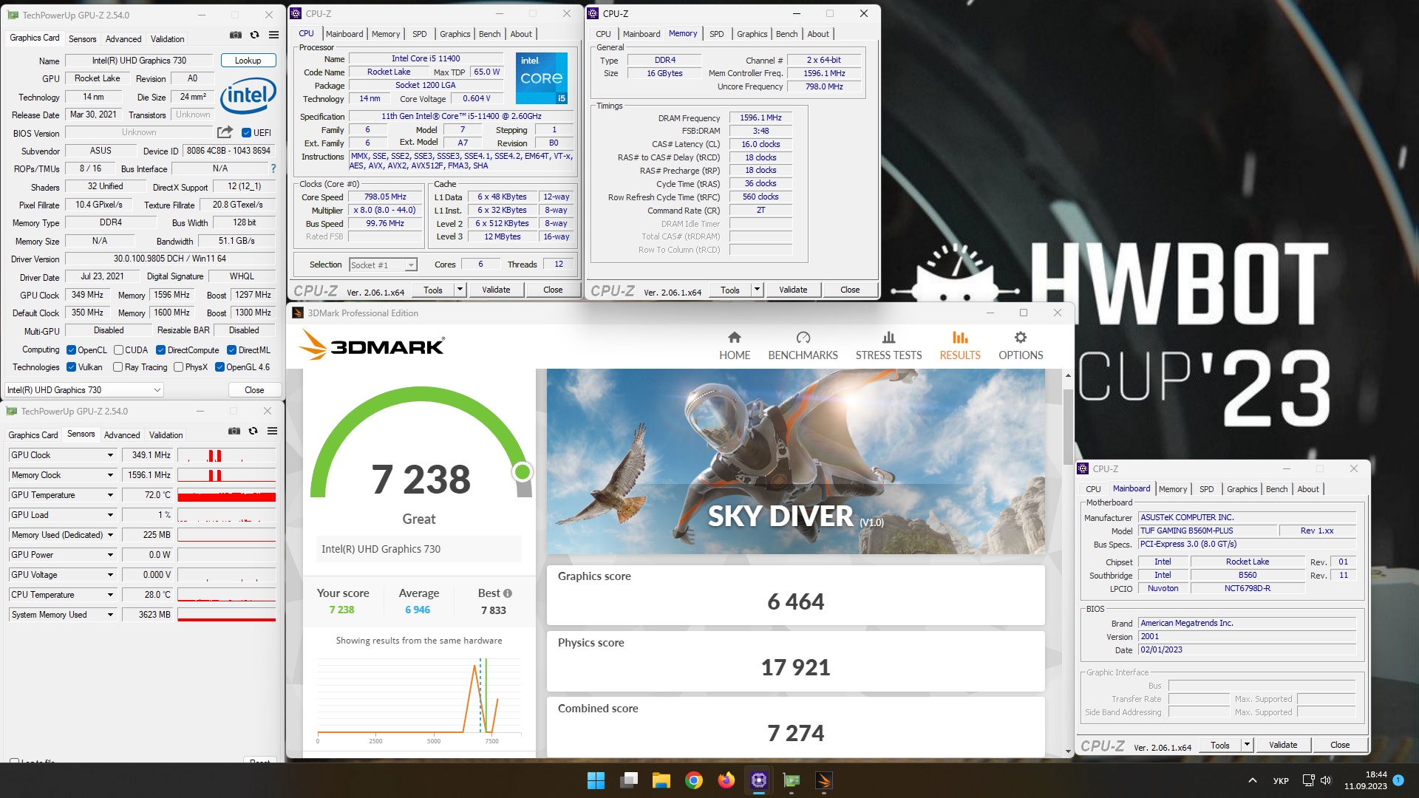This screenshot has height=798, width=1419.
Task: Click the GPU Temperature red sensor graph
Action: (x=226, y=495)
